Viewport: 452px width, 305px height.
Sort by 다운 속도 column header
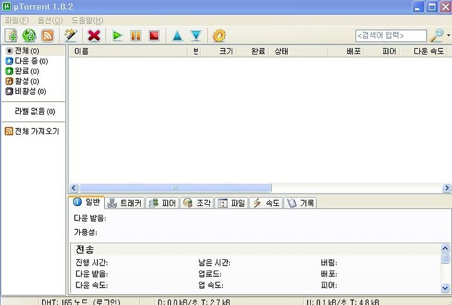[x=424, y=51]
